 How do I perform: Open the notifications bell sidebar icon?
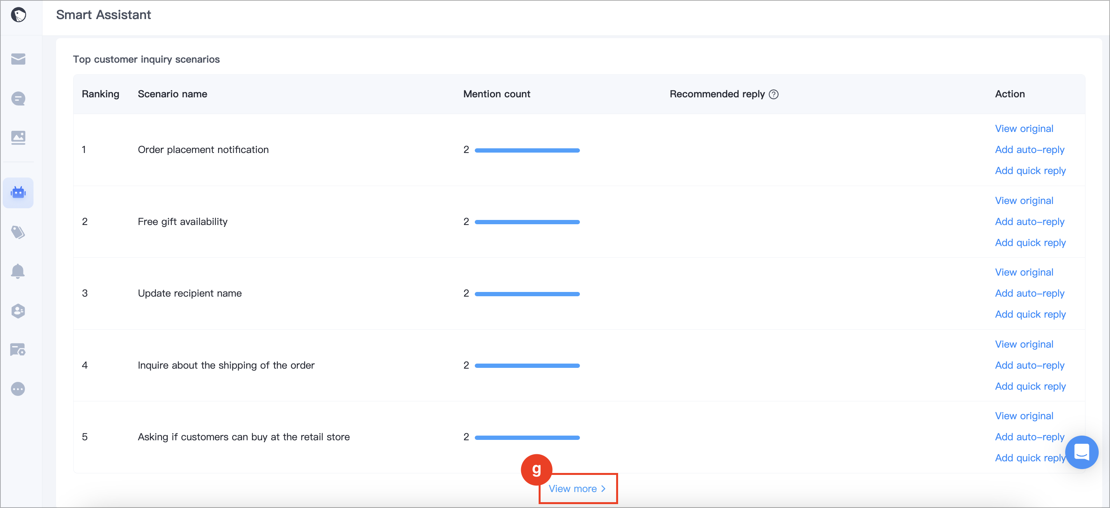18,271
